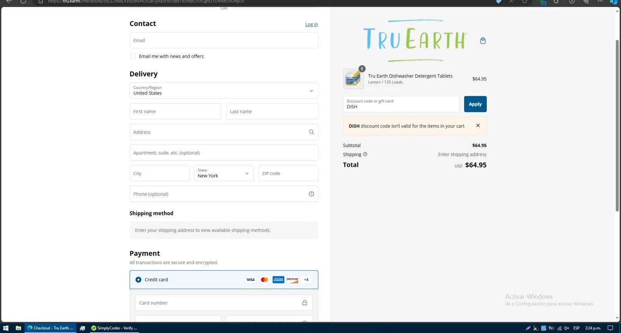The width and height of the screenshot is (621, 333).
Task: Select the Credit card radio button
Action: pos(138,280)
